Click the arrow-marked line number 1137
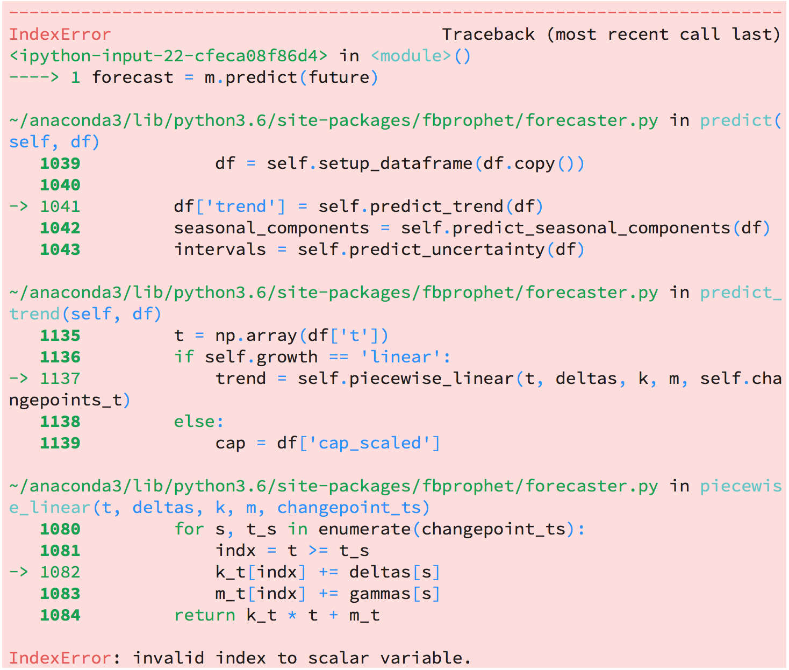This screenshot has height=670, width=789. tap(60, 379)
